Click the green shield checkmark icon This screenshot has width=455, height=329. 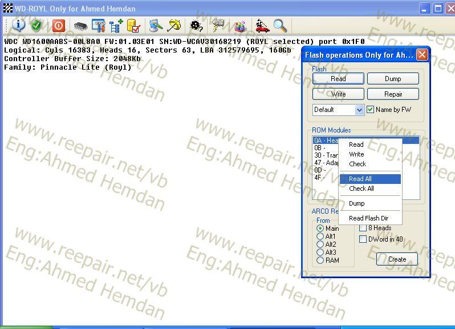click(36, 26)
